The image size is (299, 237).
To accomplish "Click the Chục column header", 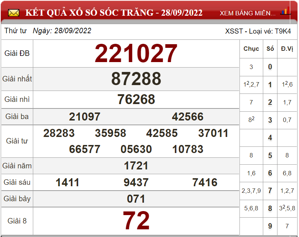I will coord(251,49).
